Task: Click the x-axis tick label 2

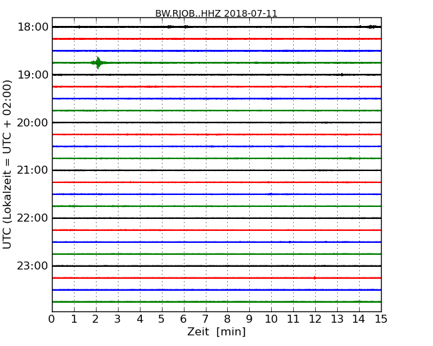Action: 95,319
